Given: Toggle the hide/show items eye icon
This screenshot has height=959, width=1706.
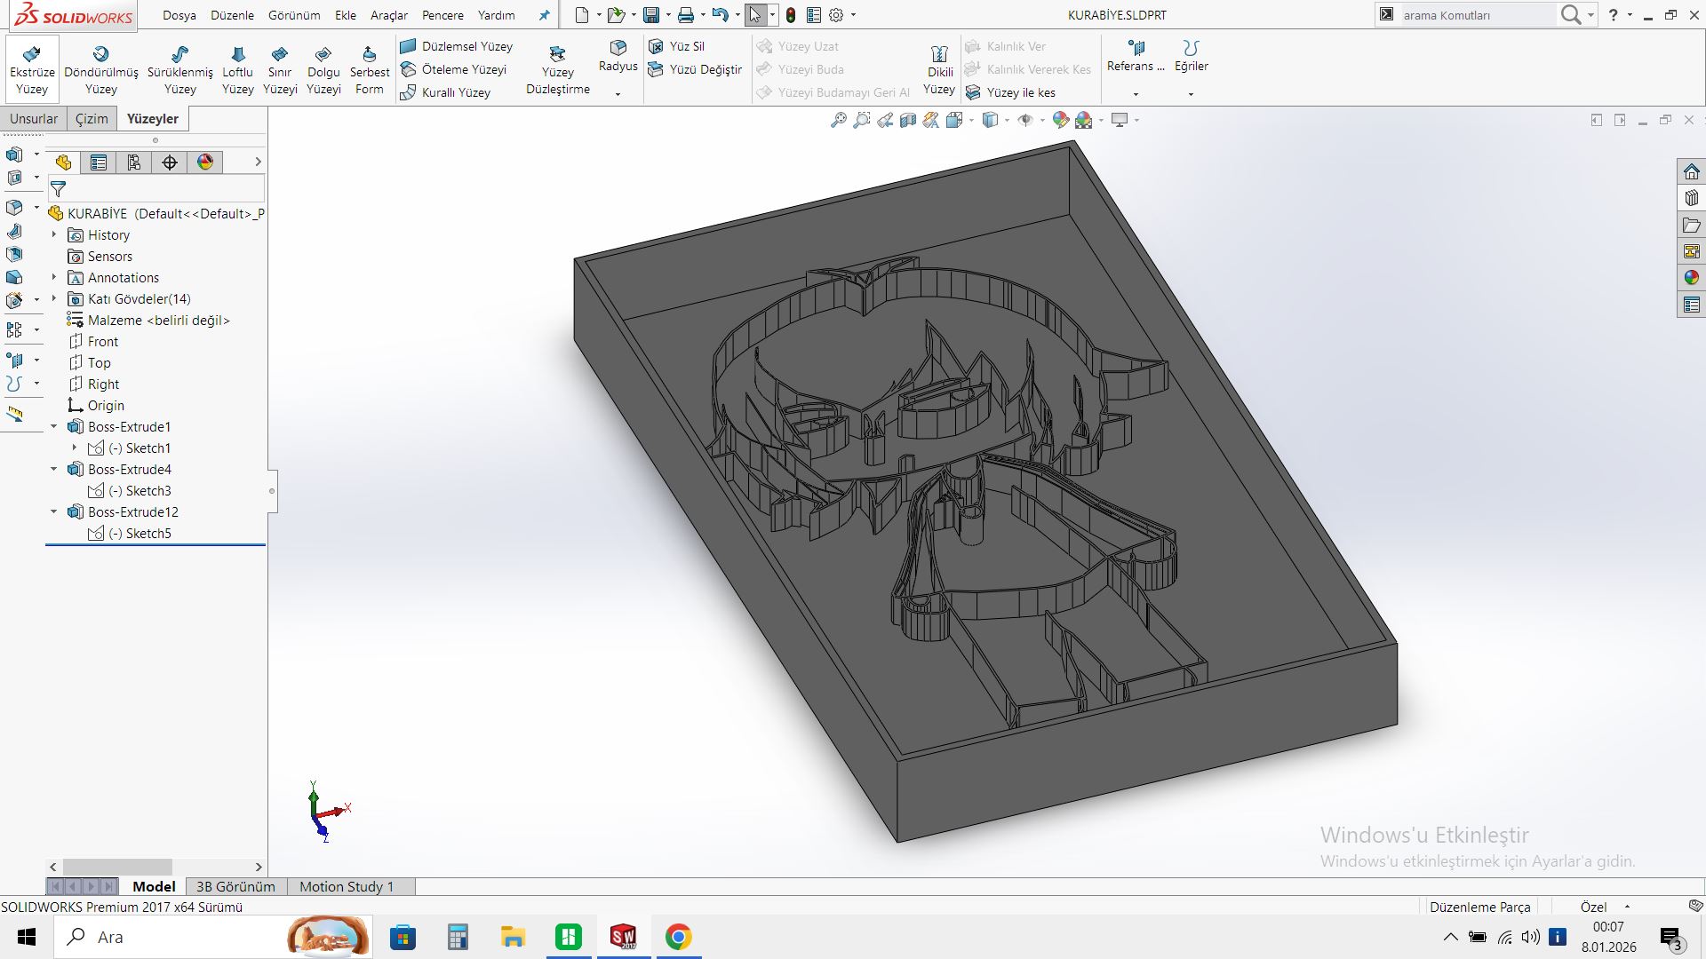Looking at the screenshot, I should [1024, 120].
